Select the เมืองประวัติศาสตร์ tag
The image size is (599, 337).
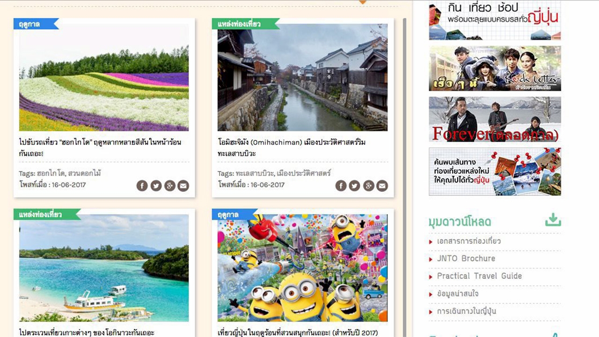[304, 173]
